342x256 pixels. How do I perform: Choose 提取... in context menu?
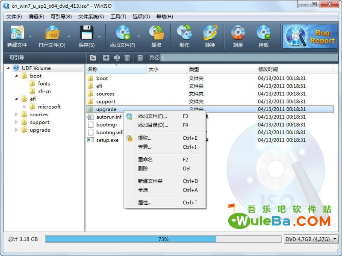pos(165,138)
